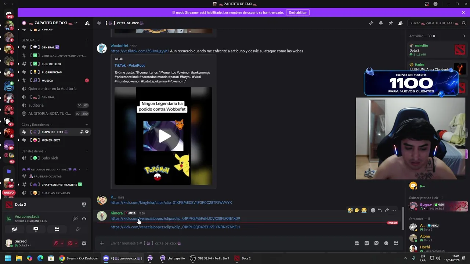Open the soundboard icon in voice panel

pos(78,229)
